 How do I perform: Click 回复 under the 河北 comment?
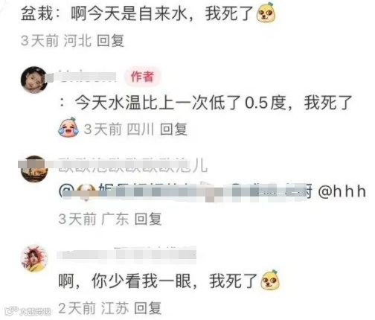110,40
